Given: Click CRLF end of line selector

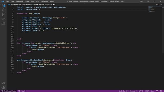Looking at the screenshot, I should [147, 91].
